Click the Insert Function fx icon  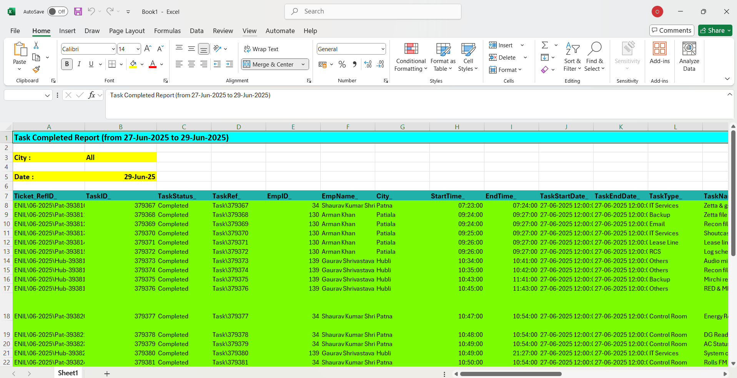click(92, 95)
